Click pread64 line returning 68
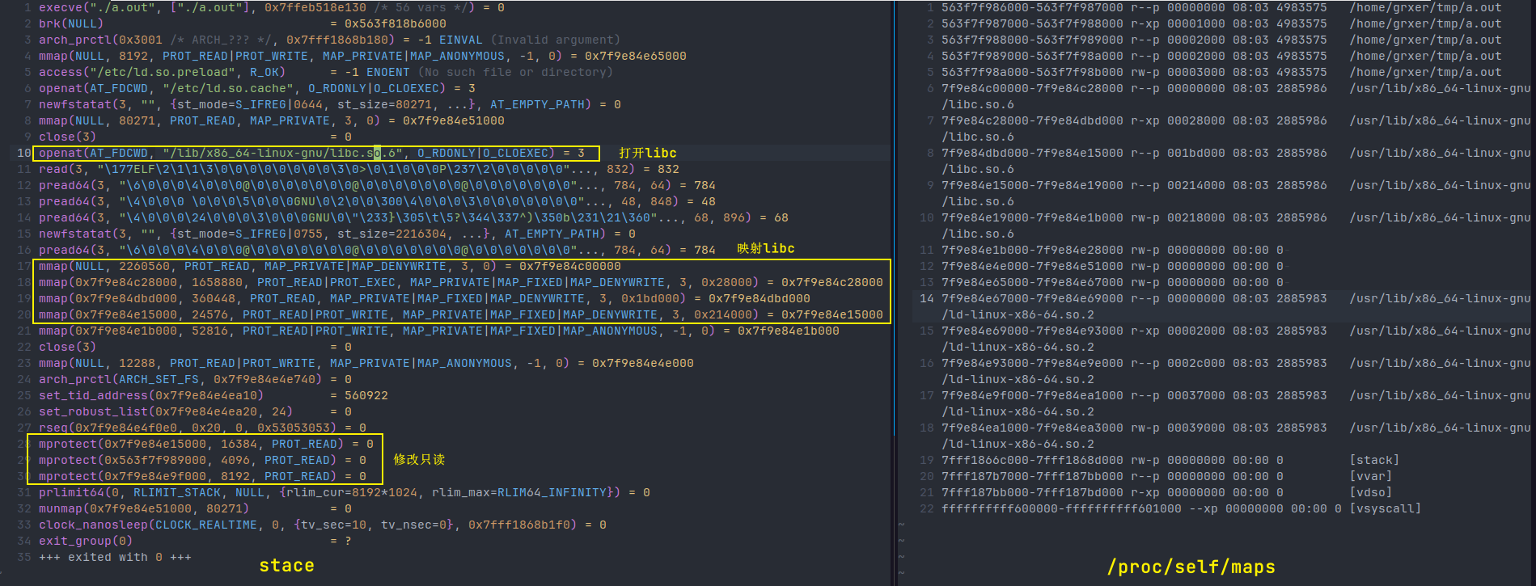Viewport: 1536px width, 586px height. click(413, 217)
